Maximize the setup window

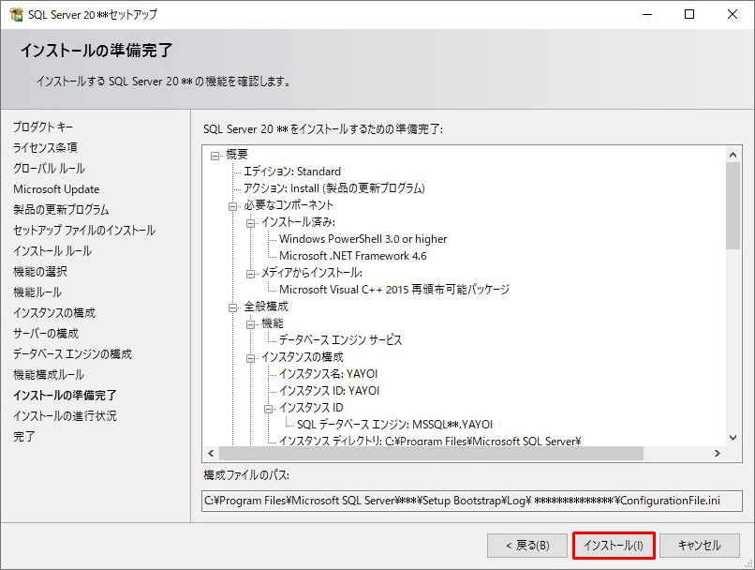point(689,14)
